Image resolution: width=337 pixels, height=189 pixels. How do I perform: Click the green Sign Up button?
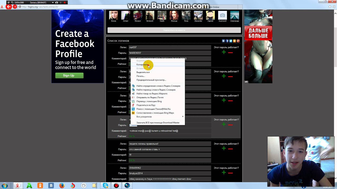tap(69, 76)
